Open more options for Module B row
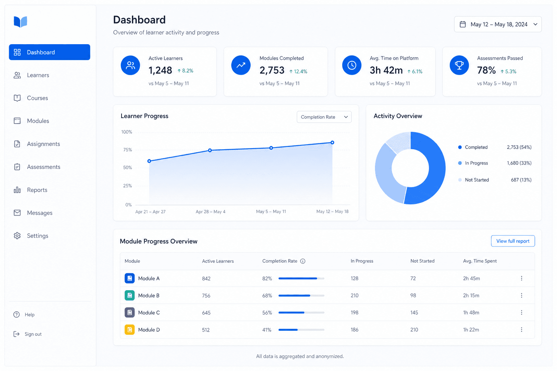This screenshot has width=557, height=371. 521,295
